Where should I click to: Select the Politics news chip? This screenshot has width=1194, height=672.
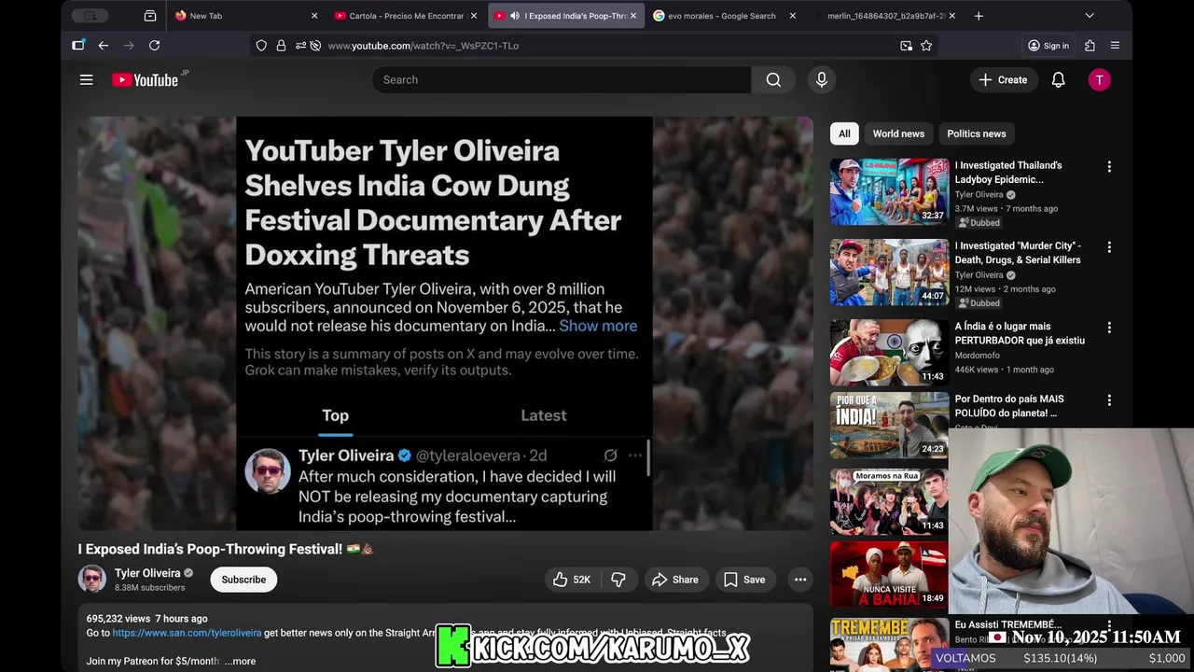(x=977, y=133)
